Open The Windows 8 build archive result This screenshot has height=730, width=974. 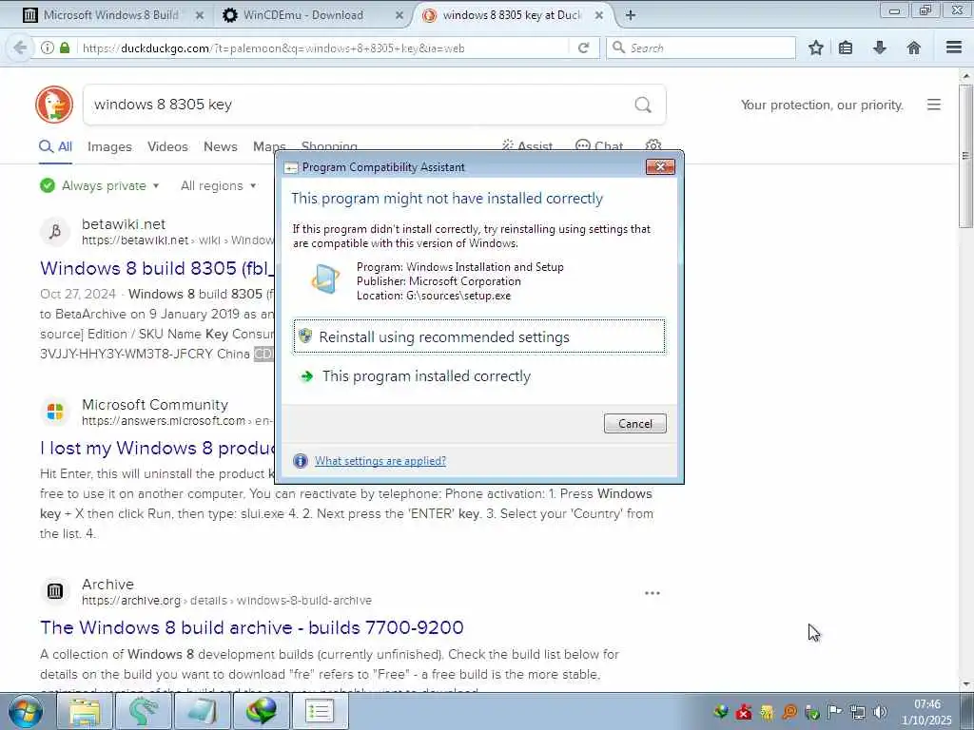(x=251, y=627)
